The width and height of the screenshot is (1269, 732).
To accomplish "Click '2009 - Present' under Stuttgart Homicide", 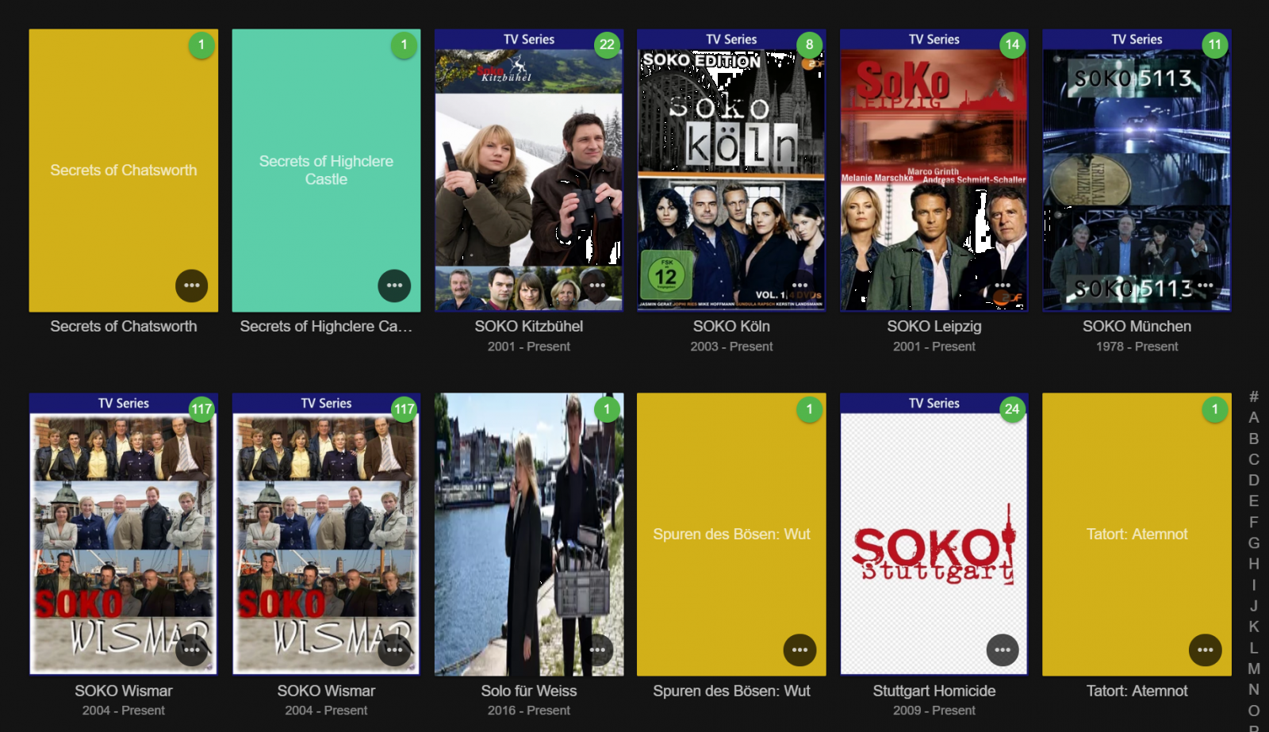I will [x=934, y=711].
